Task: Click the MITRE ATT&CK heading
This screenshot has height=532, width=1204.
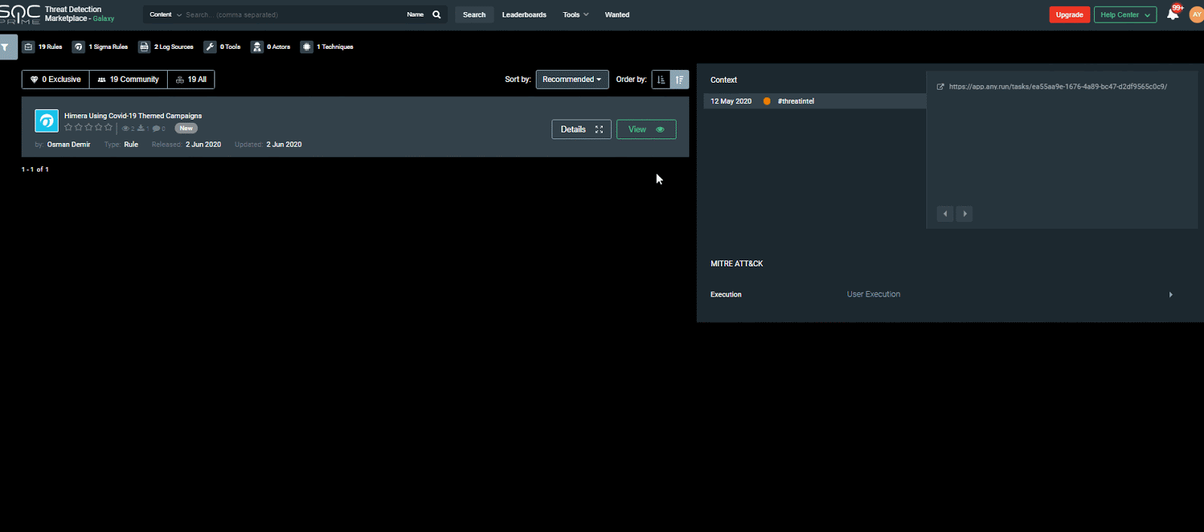Action: point(737,263)
